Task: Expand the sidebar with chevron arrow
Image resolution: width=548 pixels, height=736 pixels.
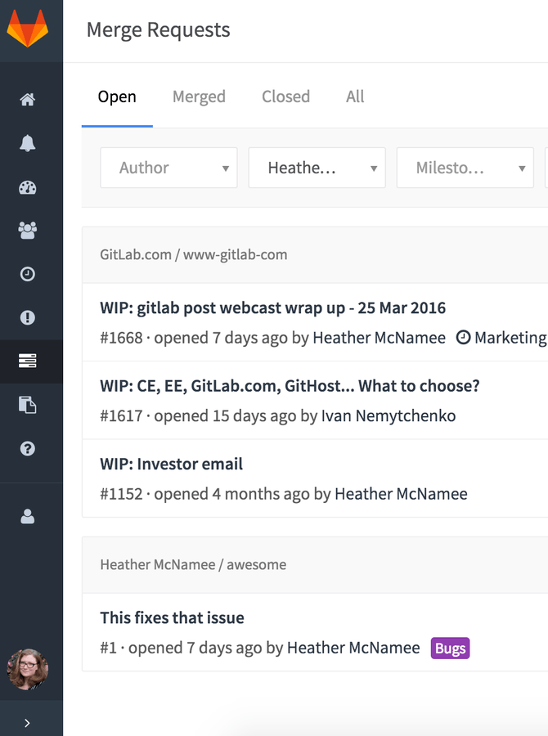Action: click(27, 723)
